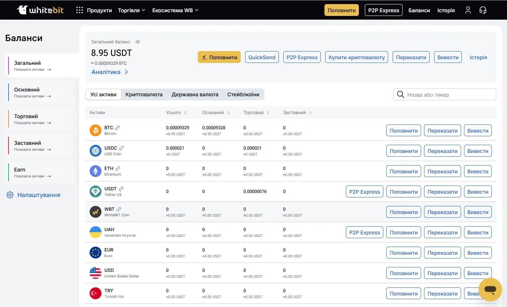Click P2P Express in top header
This screenshot has height=307, width=507.
[x=384, y=10]
